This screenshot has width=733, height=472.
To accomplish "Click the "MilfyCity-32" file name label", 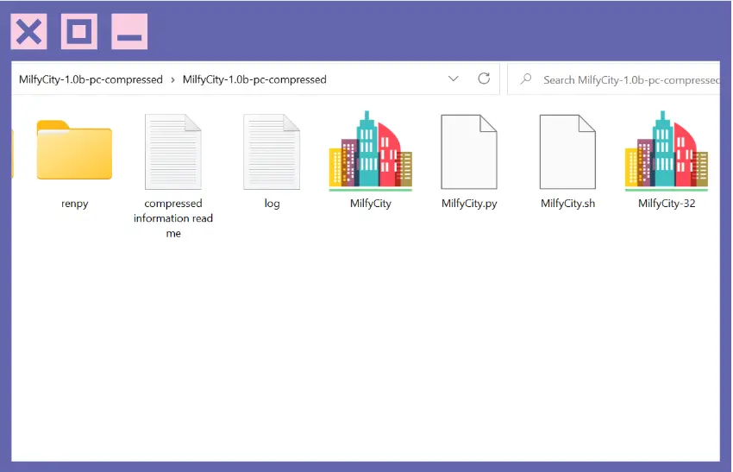I will pyautogui.click(x=667, y=204).
